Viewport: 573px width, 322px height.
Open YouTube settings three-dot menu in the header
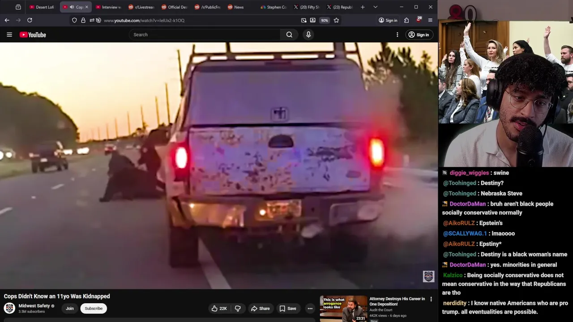pos(397,34)
